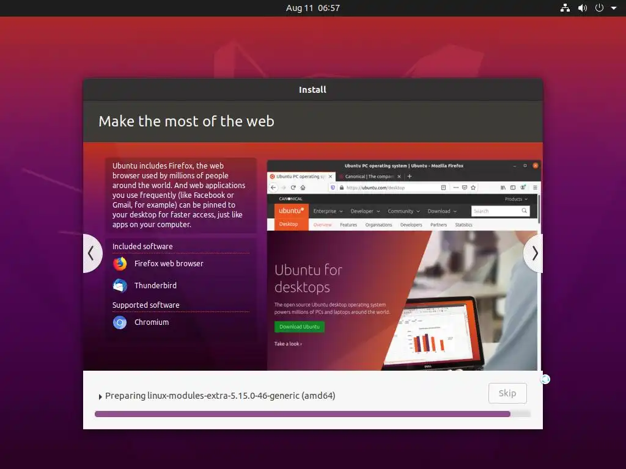
Task: Click the browser reload icon
Action: (293, 187)
